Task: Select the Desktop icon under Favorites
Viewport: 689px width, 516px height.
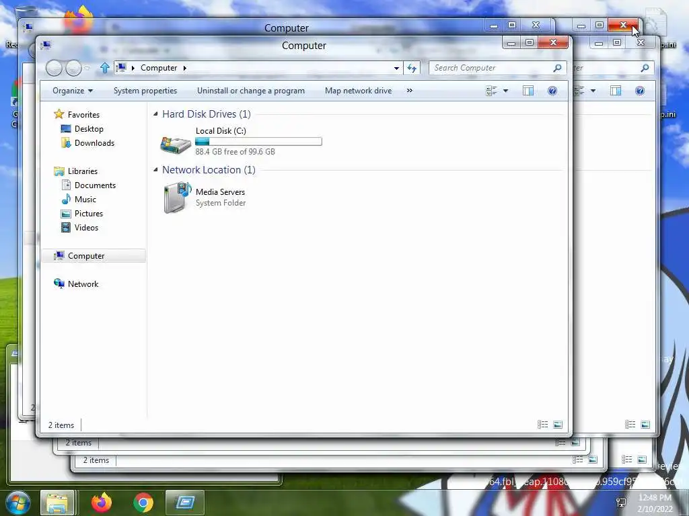Action: pyautogui.click(x=66, y=129)
